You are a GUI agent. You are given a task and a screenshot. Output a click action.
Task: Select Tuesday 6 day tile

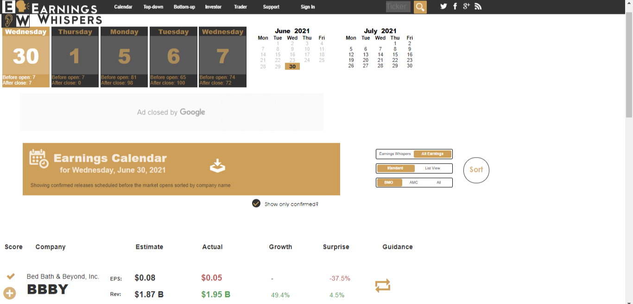pyautogui.click(x=173, y=57)
